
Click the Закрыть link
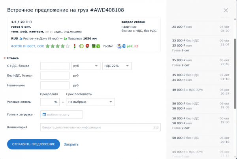point(71,144)
